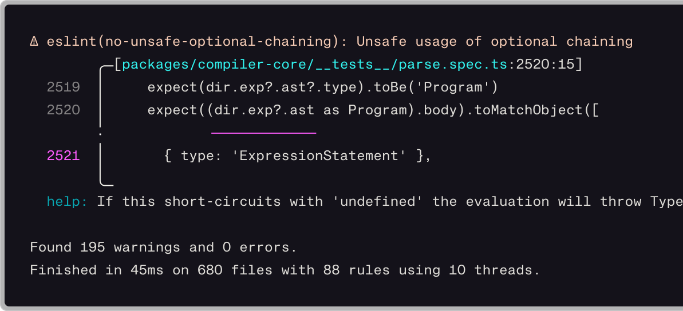Viewport: 683px width, 311px height.
Task: Click the no-unsafe-optional-chaining rule name
Action: pos(194,42)
